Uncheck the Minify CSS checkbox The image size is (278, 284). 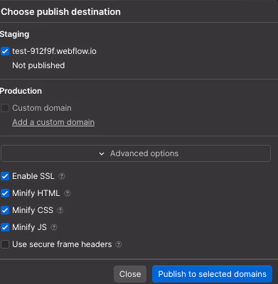click(x=5, y=210)
